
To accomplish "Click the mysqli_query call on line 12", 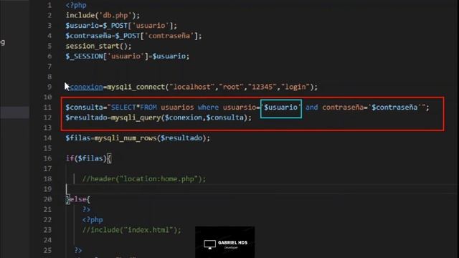I will click(x=181, y=118).
